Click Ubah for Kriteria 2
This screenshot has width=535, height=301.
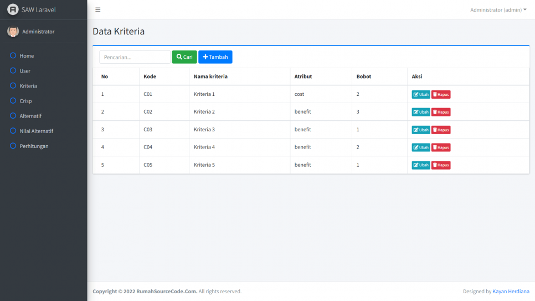[x=421, y=112]
